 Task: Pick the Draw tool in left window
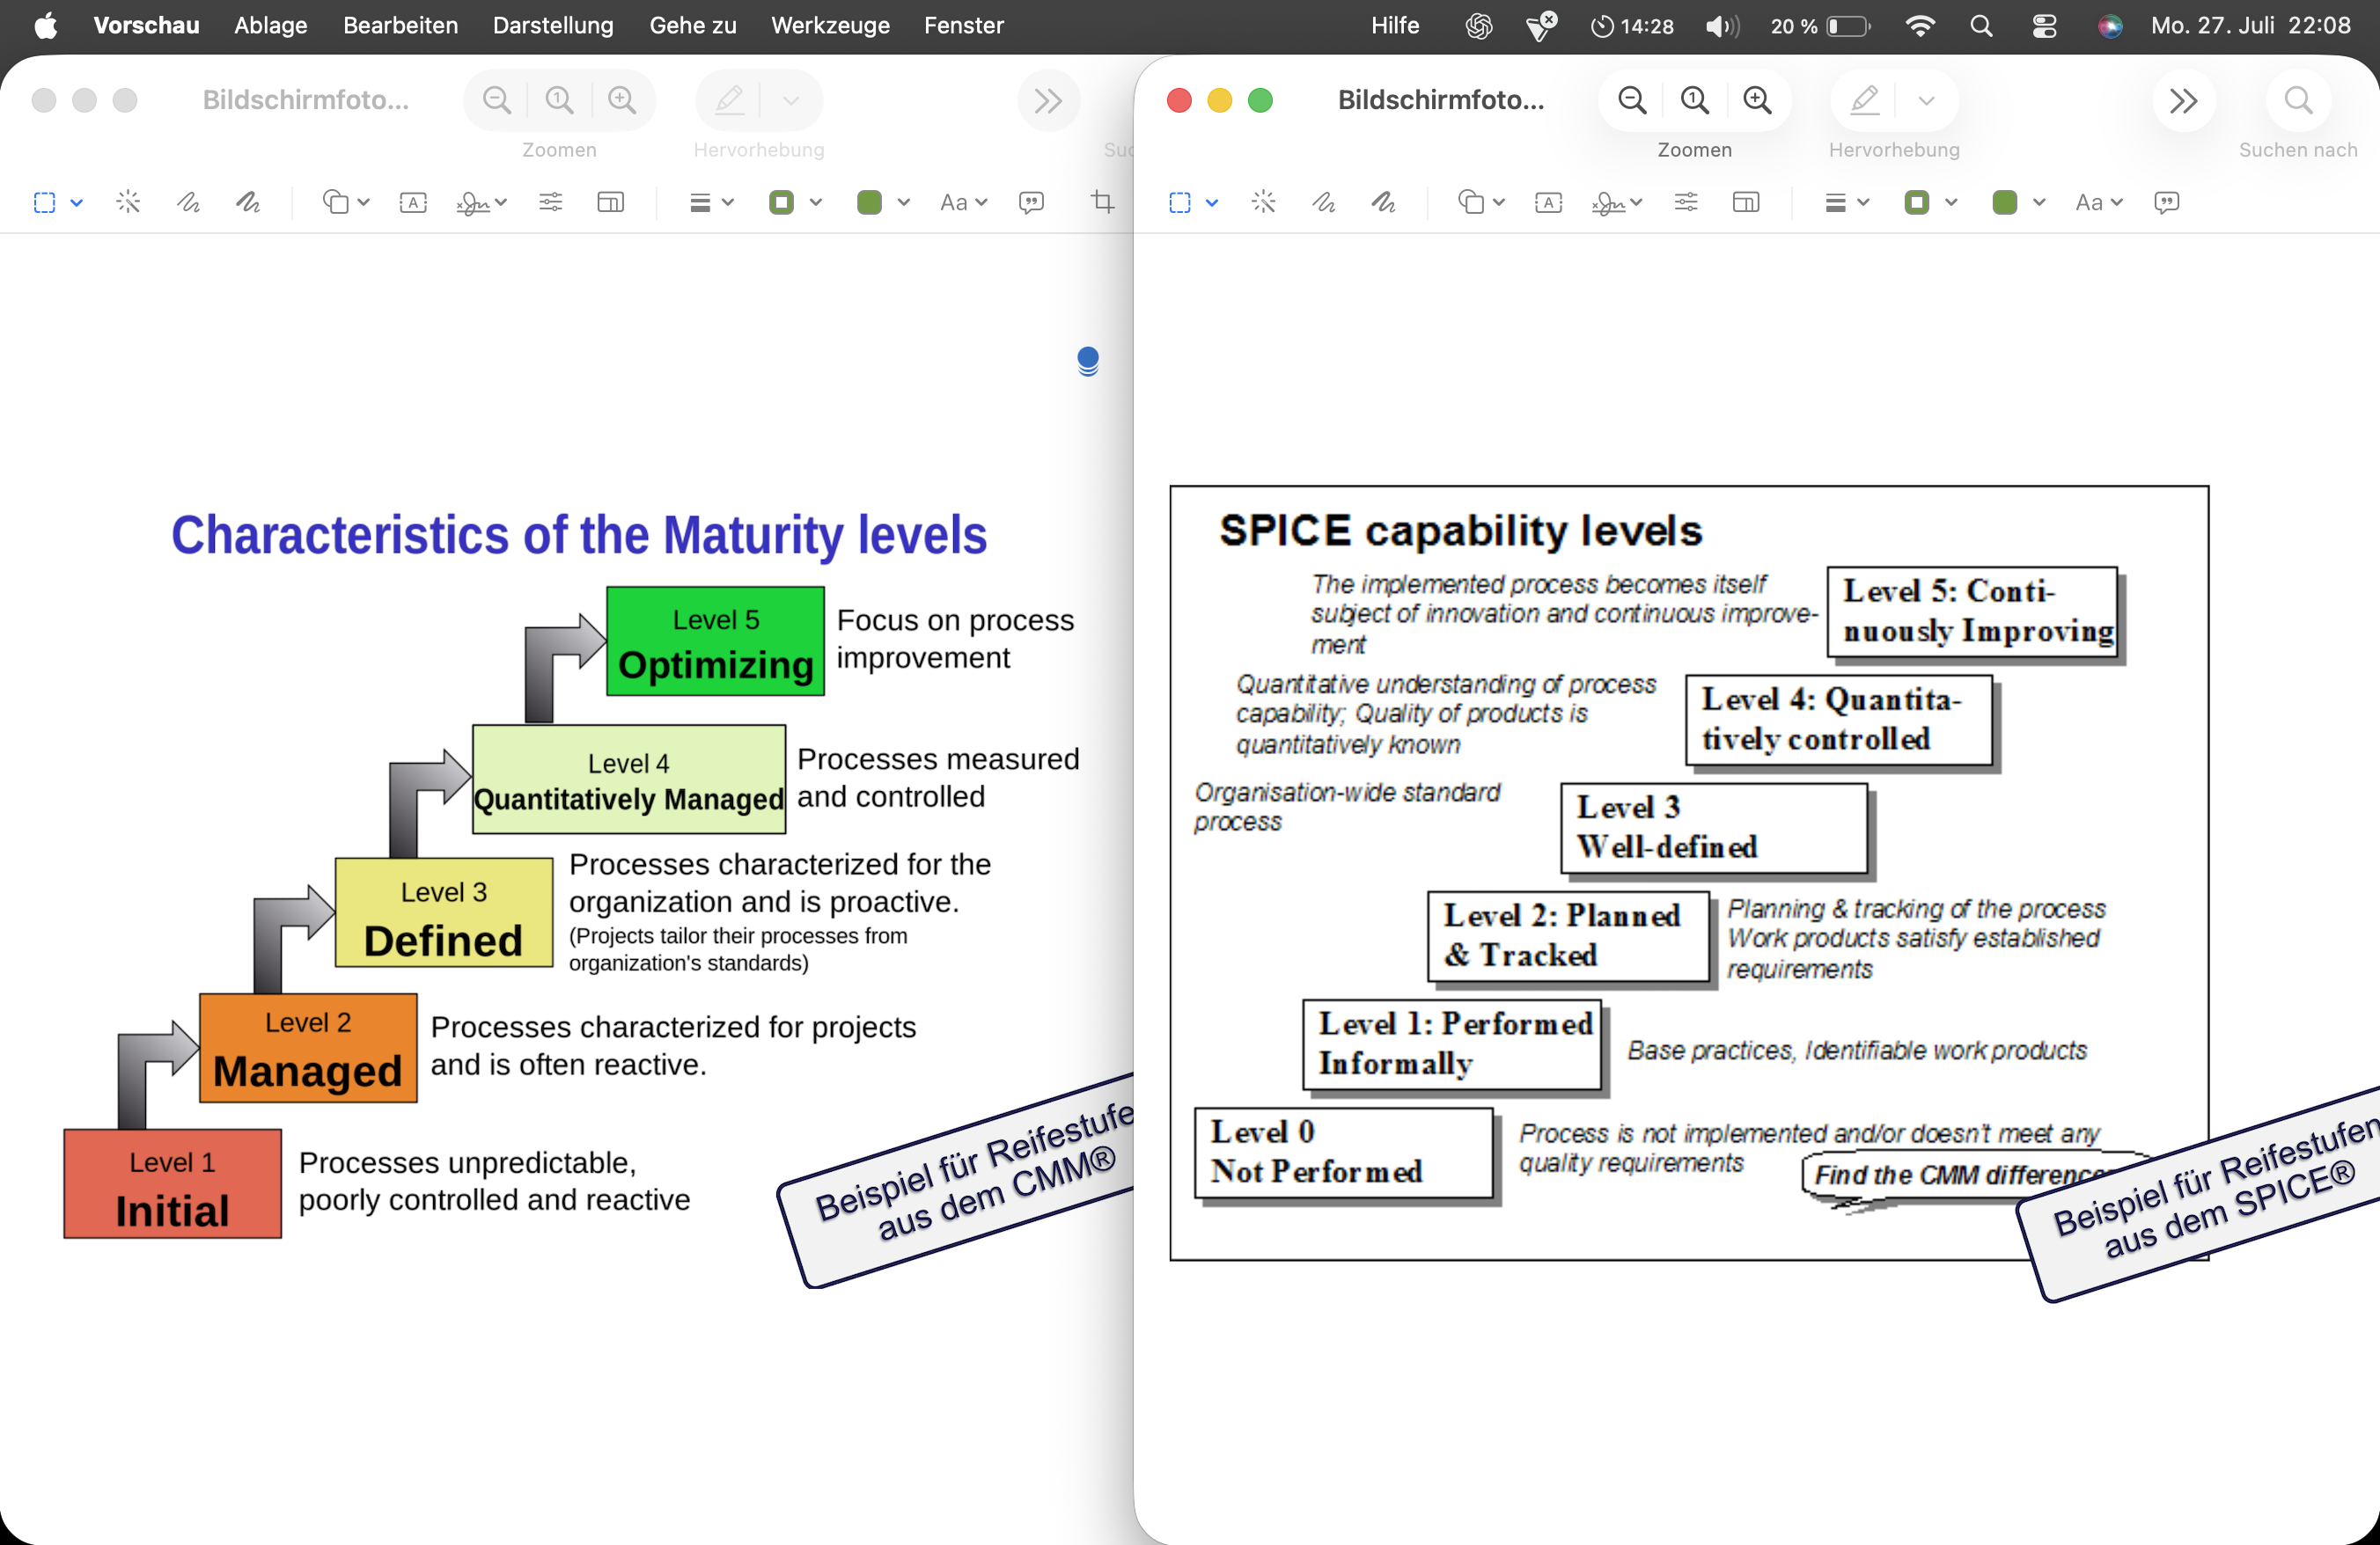pos(248,203)
